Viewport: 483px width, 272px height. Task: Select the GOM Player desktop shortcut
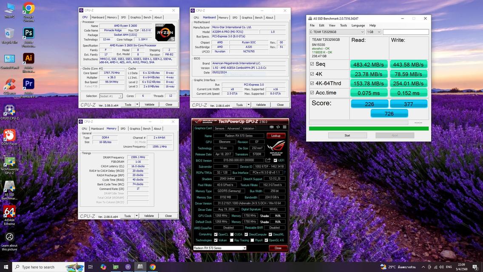(9, 137)
